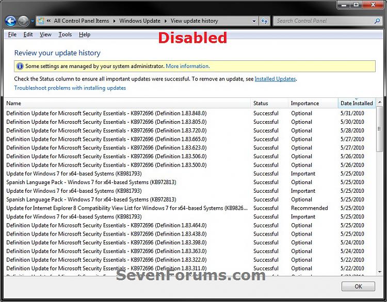The image size is (387, 302).
Task: Select update with Definition 1.83.464.0
Action: click(x=190, y=225)
